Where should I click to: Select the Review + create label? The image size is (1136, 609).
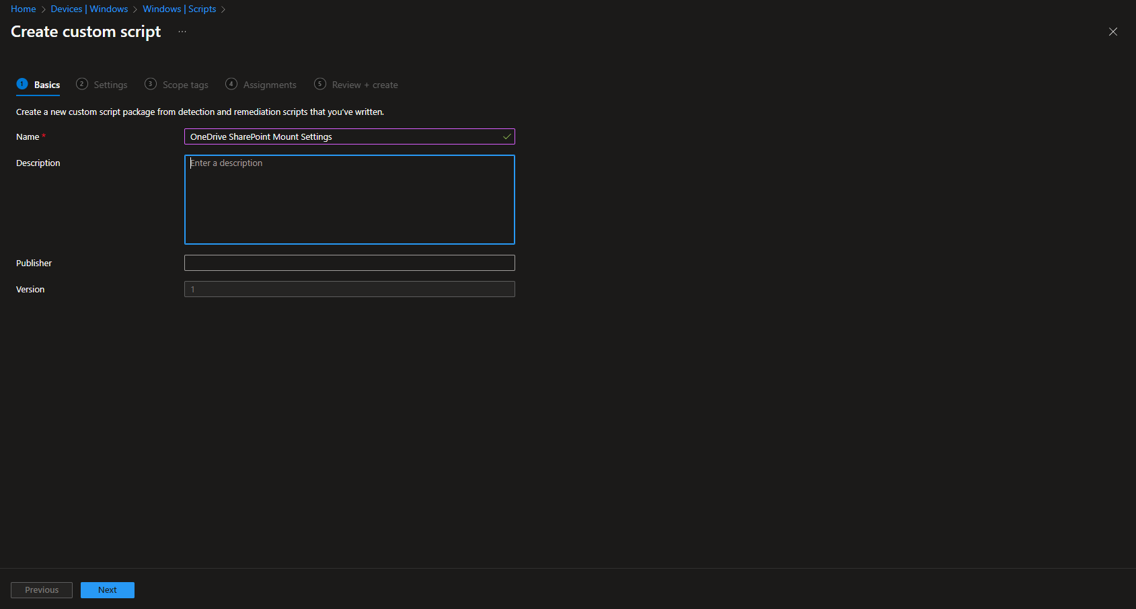pos(365,84)
